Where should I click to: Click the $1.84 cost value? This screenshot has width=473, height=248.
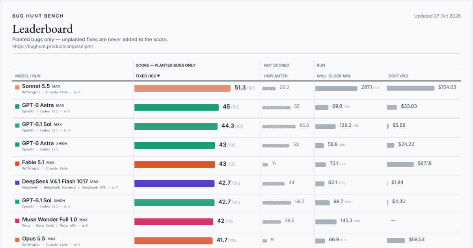(397, 183)
